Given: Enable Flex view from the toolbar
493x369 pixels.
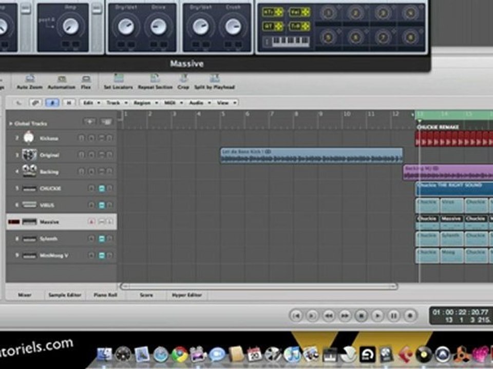Looking at the screenshot, I should pyautogui.click(x=86, y=78).
